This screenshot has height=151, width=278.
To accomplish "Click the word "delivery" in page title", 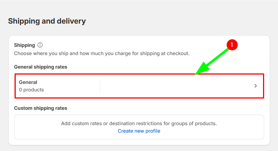I will (x=71, y=21).
